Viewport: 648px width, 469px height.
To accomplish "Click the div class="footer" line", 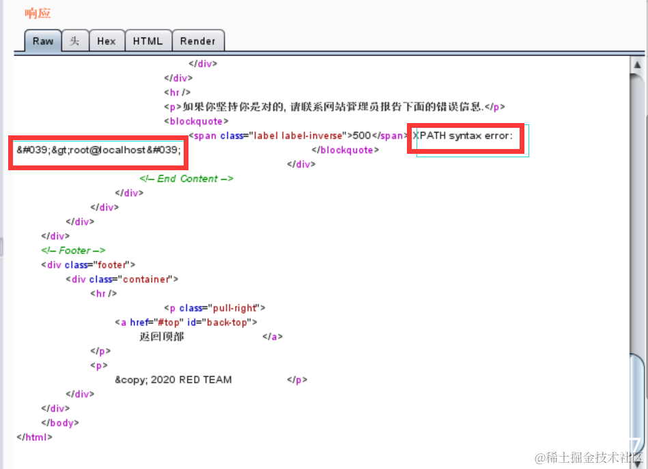I will 88,265.
